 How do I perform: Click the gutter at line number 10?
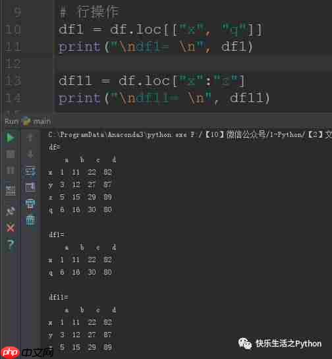(13, 30)
